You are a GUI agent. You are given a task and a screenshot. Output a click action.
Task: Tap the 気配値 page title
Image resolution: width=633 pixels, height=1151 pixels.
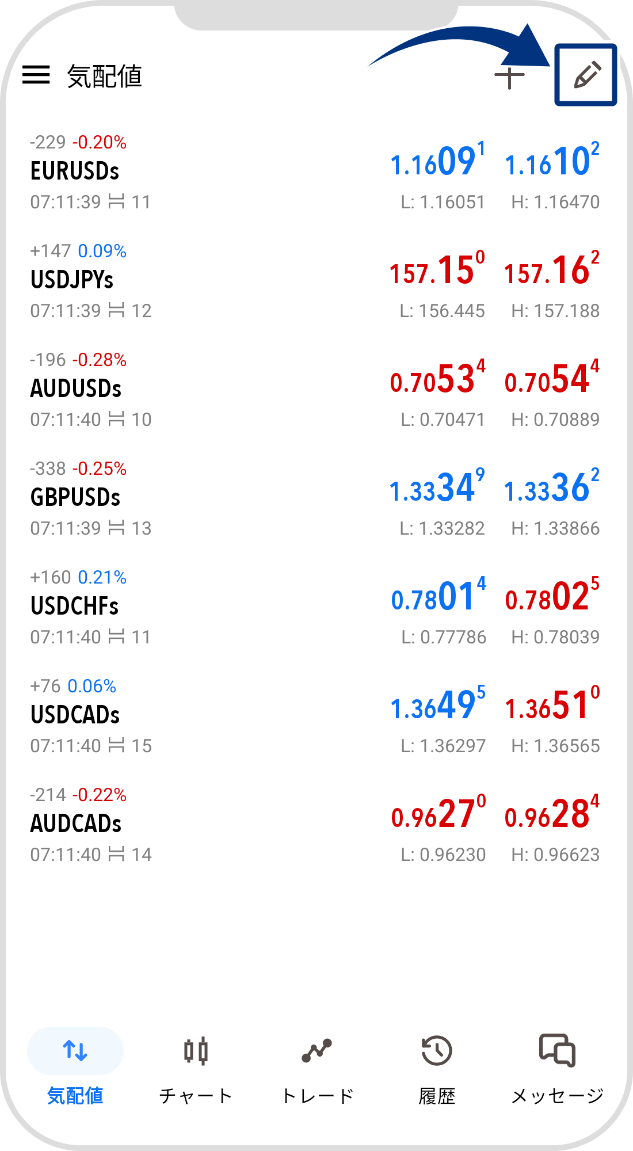click(x=105, y=76)
